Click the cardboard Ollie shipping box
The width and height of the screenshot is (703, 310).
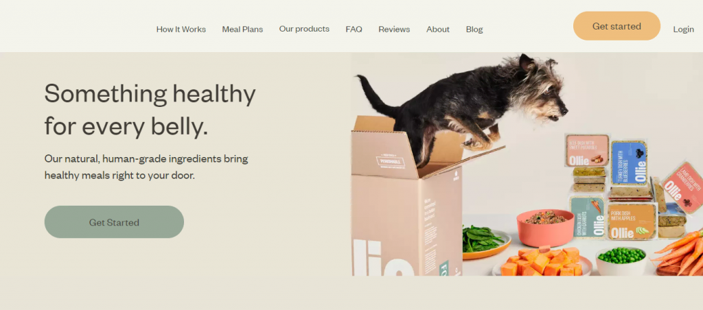(x=406, y=197)
